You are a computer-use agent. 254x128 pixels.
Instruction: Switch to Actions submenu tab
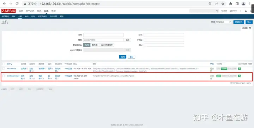click(33, 17)
